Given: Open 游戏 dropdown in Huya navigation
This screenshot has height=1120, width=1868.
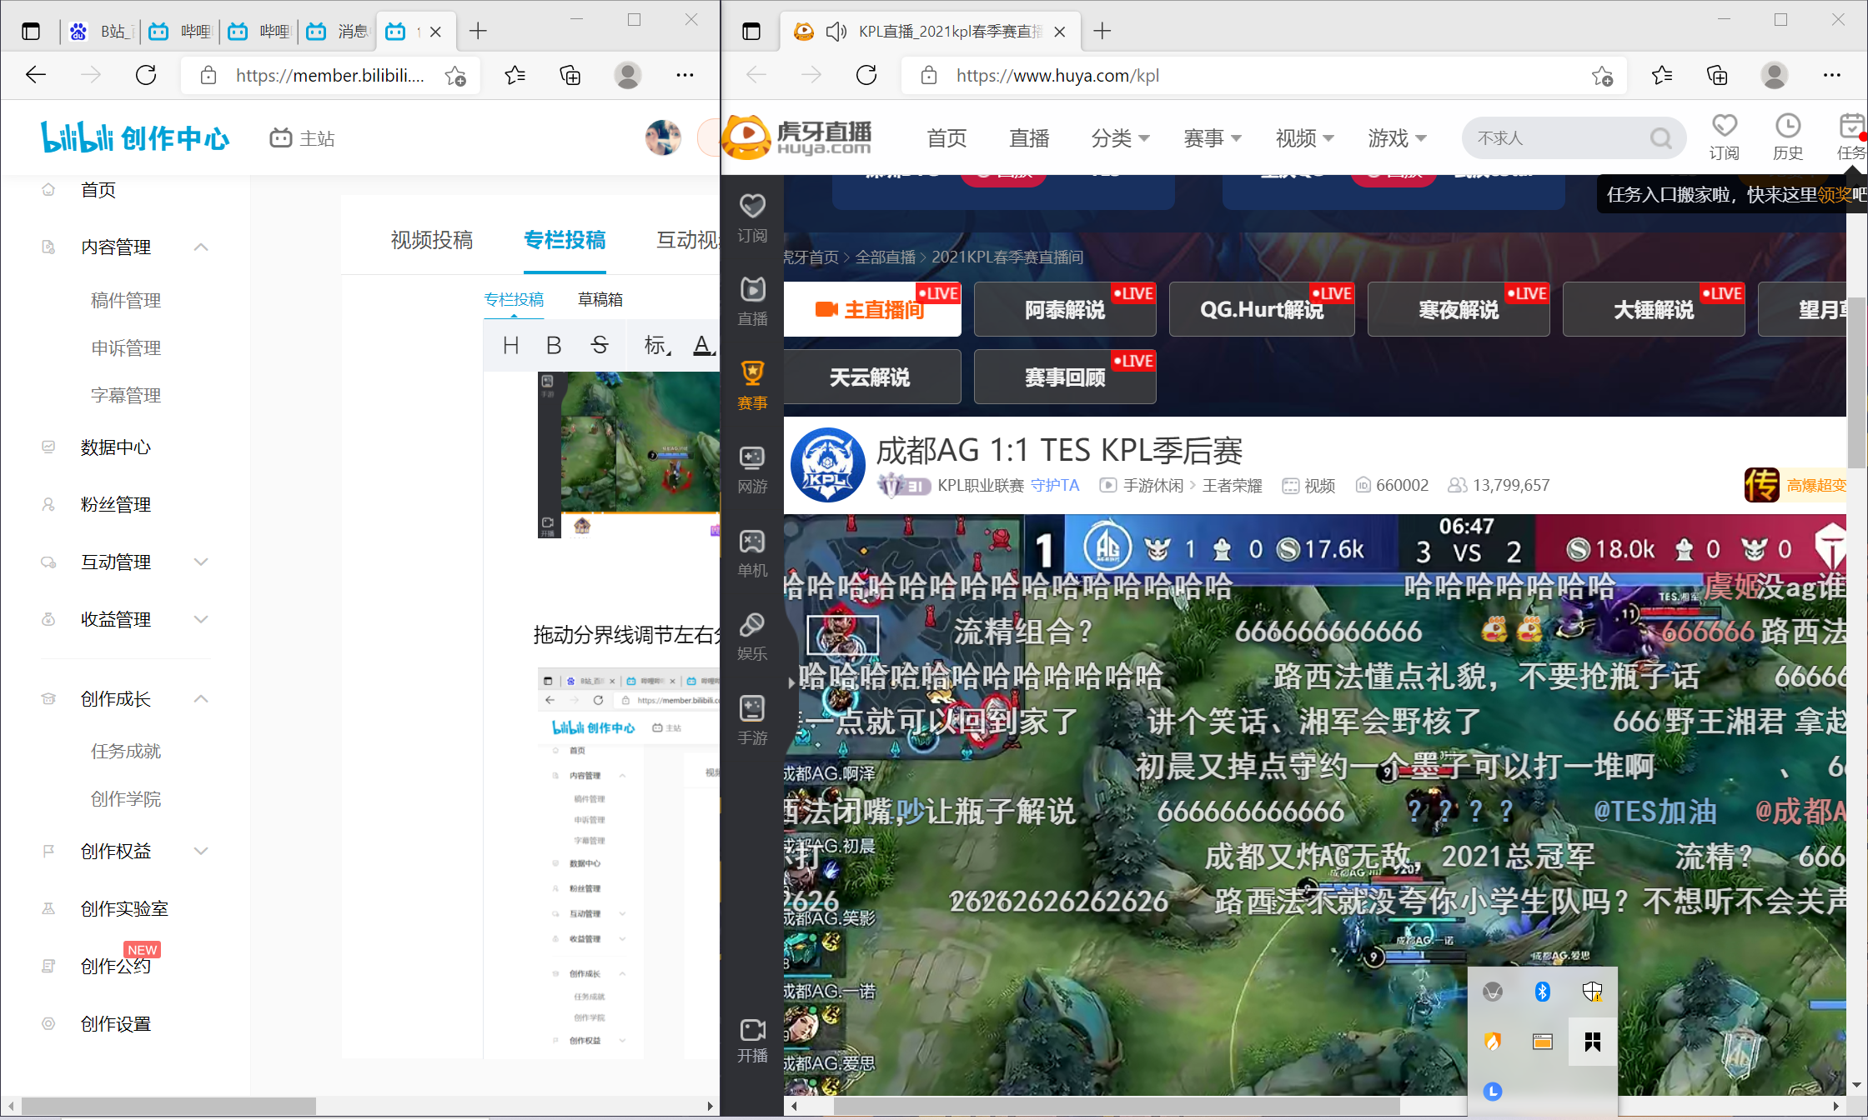Looking at the screenshot, I should [x=1397, y=138].
